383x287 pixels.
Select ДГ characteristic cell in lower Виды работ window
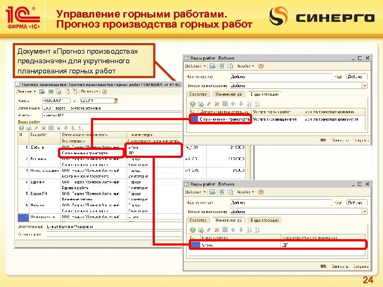pyautogui.click(x=323, y=245)
